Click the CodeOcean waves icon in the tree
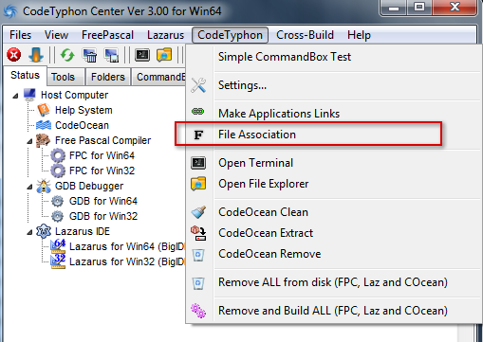 click(x=44, y=125)
